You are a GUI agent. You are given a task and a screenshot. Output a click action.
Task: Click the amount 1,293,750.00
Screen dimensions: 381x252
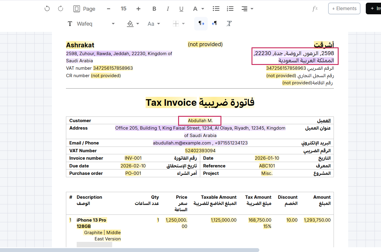tap(317, 220)
